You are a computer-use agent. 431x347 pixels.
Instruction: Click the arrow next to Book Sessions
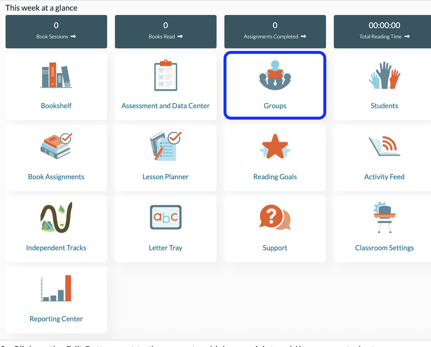(73, 36)
